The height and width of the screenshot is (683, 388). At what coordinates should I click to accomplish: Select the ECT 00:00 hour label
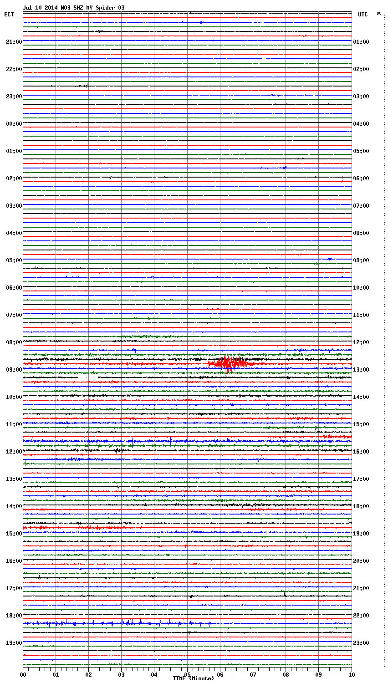tap(14, 124)
